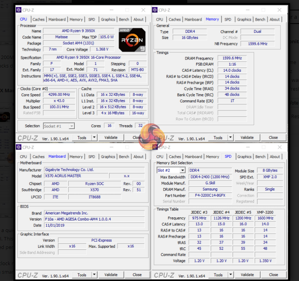Click the Module Size value 8 GBytes
This screenshot has width=299, height=281.
click(270, 170)
